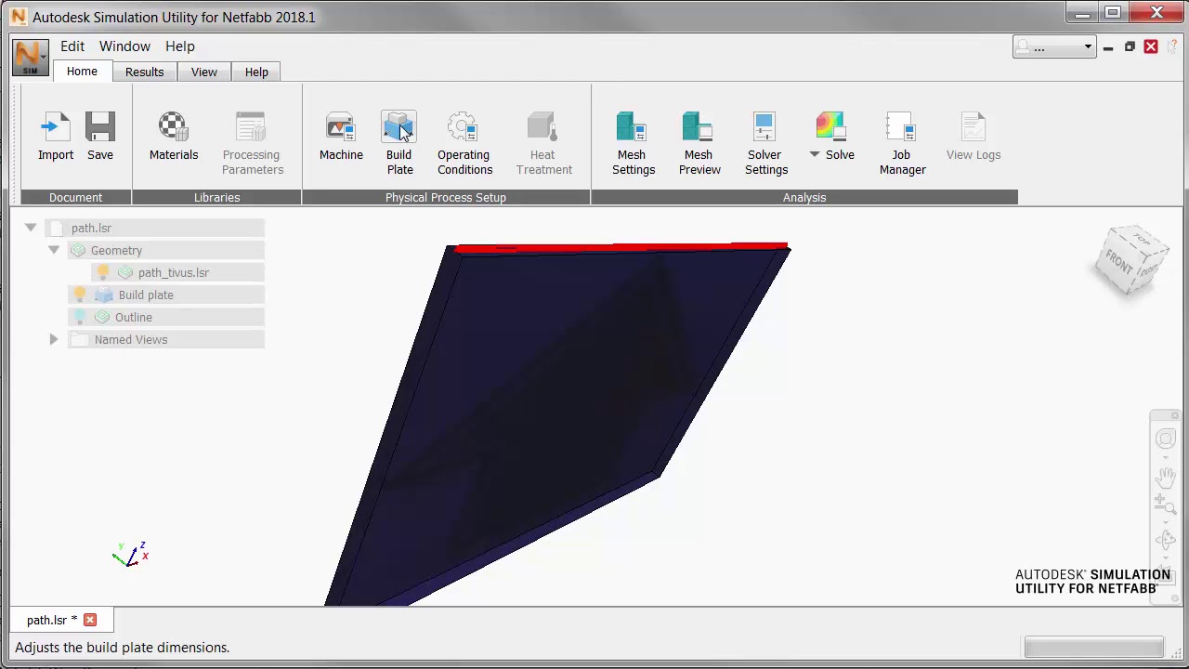Viewport: 1189px width, 669px height.
Task: Click the TOP face of view cube
Action: (x=1141, y=240)
